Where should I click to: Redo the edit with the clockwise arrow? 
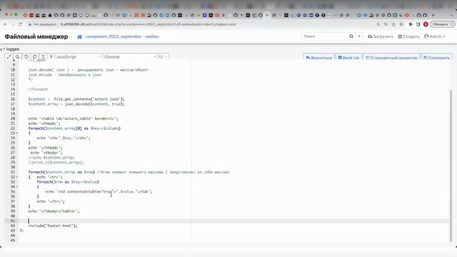tap(34, 57)
